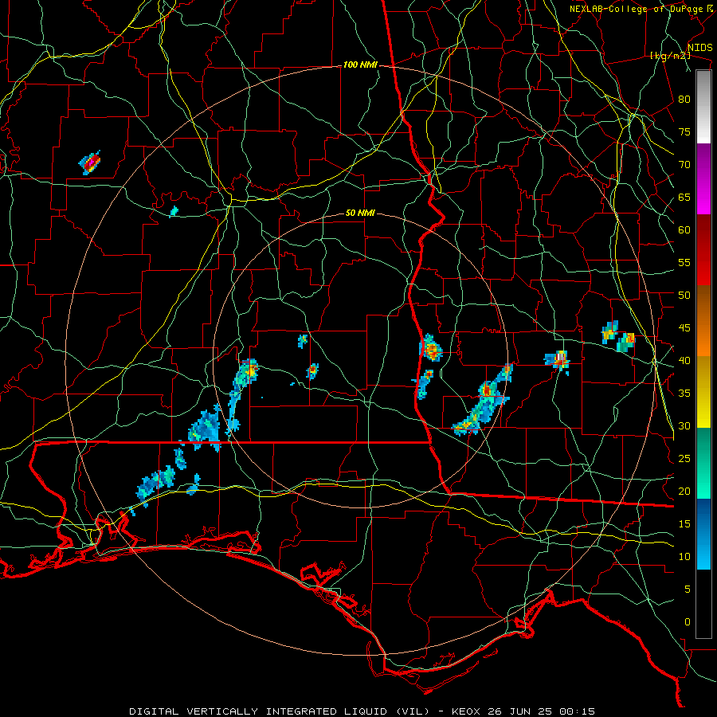Click the scale value 70
This screenshot has width=717, height=717.
pos(684,165)
